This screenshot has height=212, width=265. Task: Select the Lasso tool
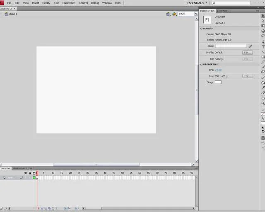(x=263, y=36)
